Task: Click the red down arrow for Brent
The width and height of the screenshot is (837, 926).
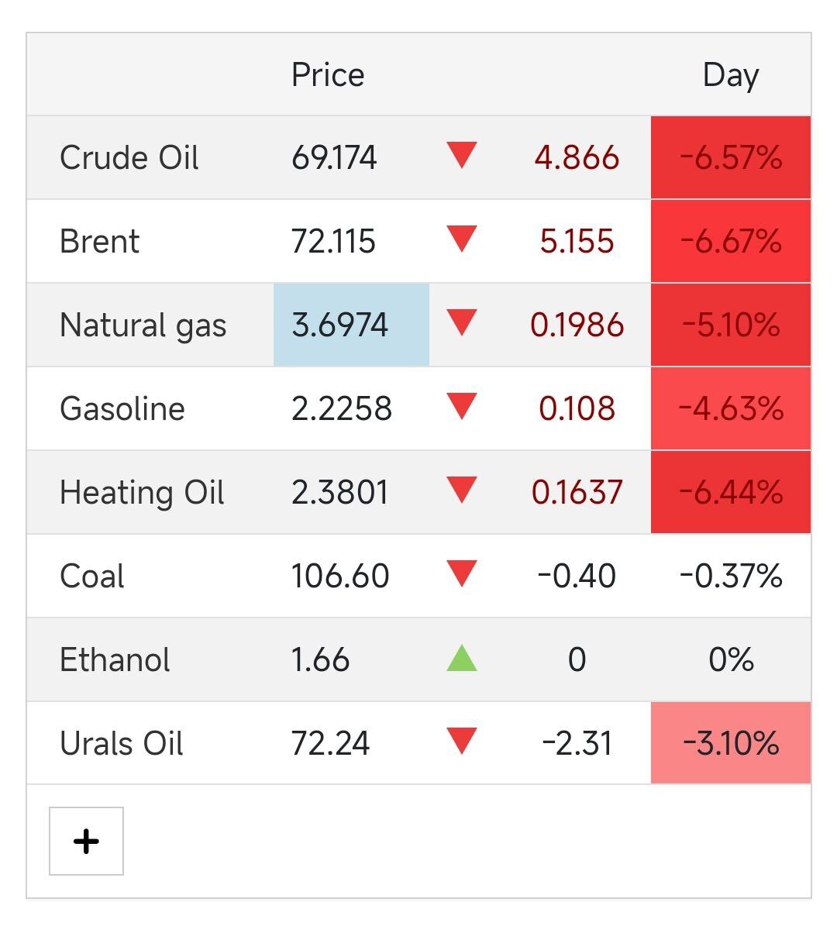Action: click(462, 239)
